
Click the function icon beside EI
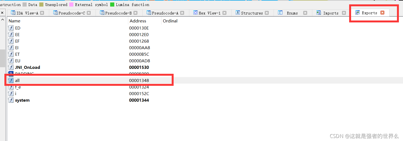(x=11, y=48)
